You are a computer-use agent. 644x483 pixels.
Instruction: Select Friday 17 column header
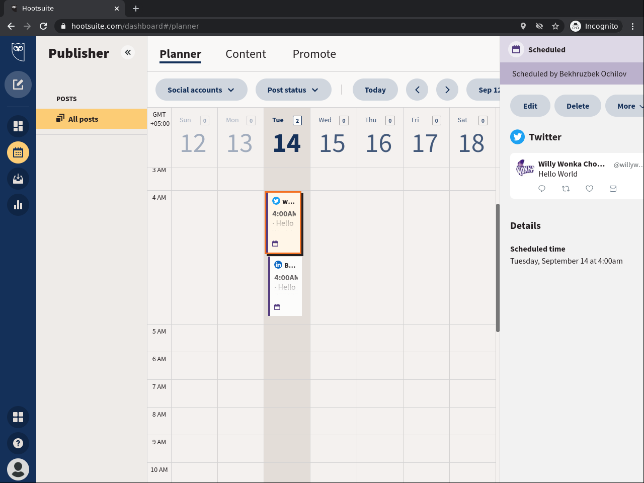pyautogui.click(x=426, y=137)
